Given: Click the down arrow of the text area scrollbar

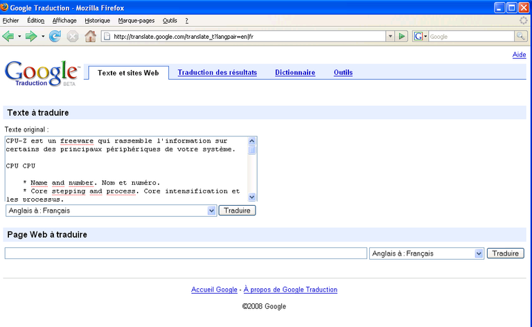Looking at the screenshot, I should [x=251, y=197].
